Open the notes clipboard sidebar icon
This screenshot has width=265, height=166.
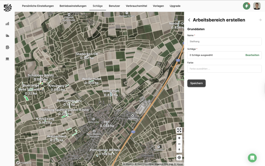tap(7, 47)
